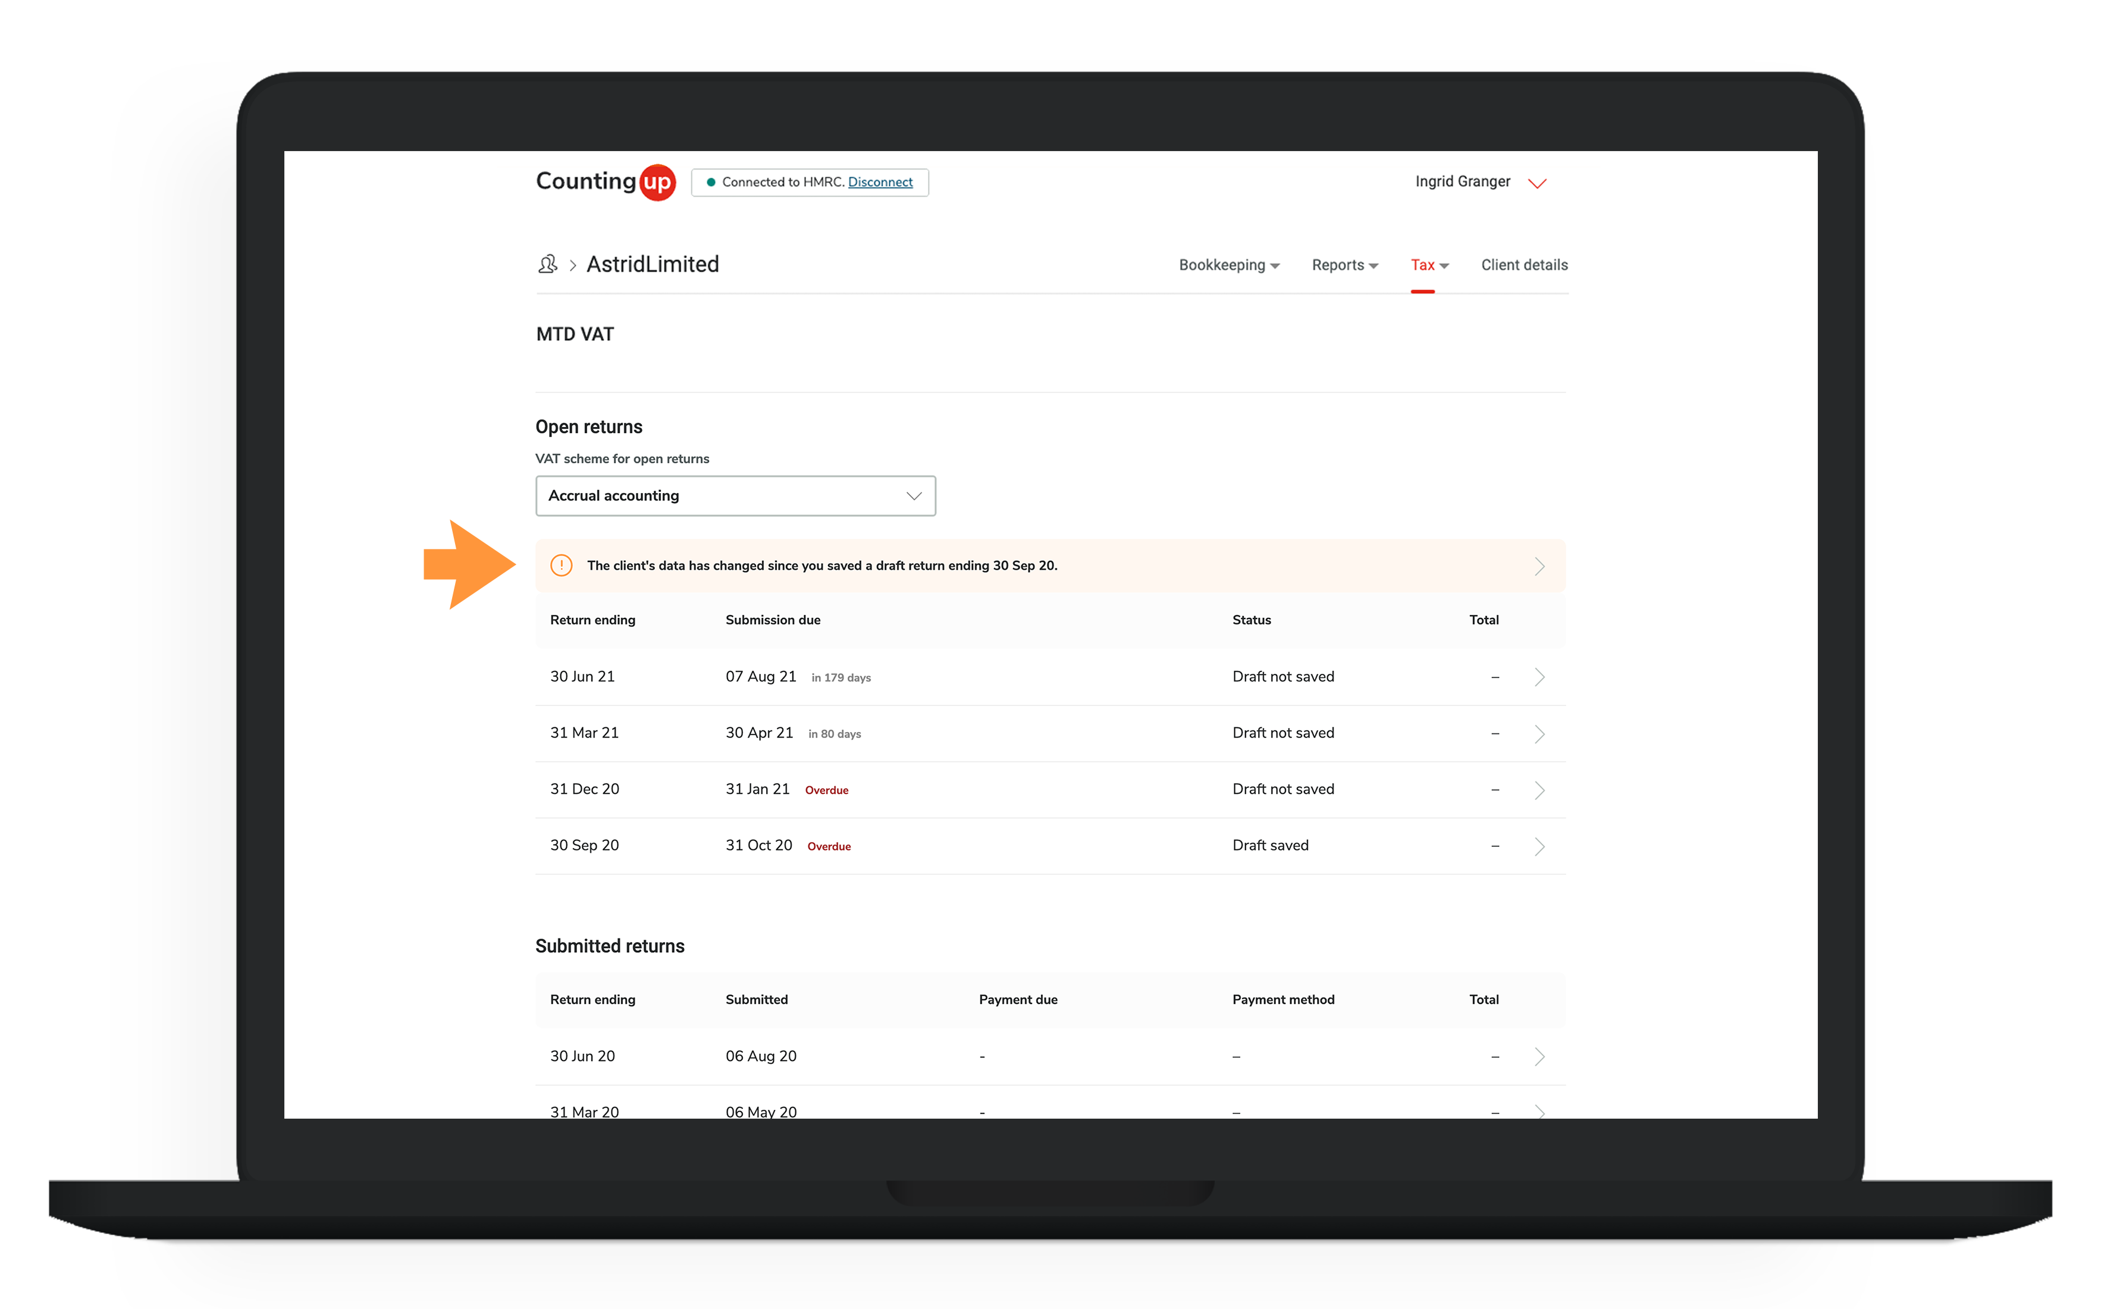Click the warning icon in the data changed banner
The height and width of the screenshot is (1309, 2104).
click(561, 566)
